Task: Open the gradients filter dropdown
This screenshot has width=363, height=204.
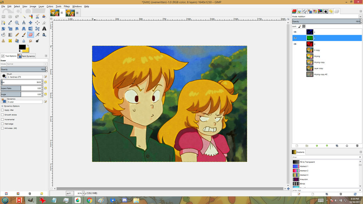Action: [x=360, y=157]
